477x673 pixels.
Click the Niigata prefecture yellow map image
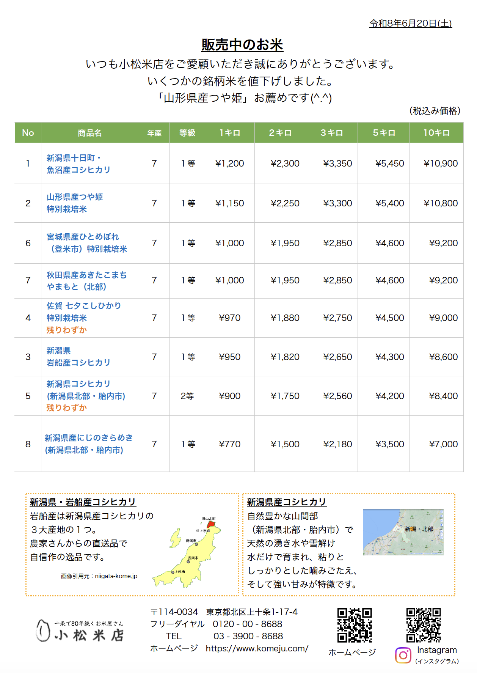(187, 552)
